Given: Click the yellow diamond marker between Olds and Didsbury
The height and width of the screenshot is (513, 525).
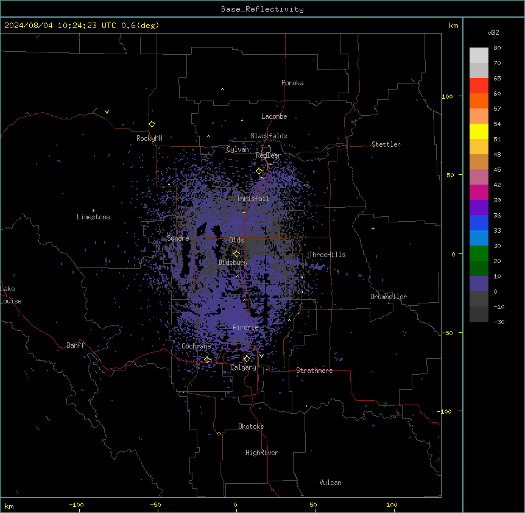Looking at the screenshot, I should tap(236, 254).
